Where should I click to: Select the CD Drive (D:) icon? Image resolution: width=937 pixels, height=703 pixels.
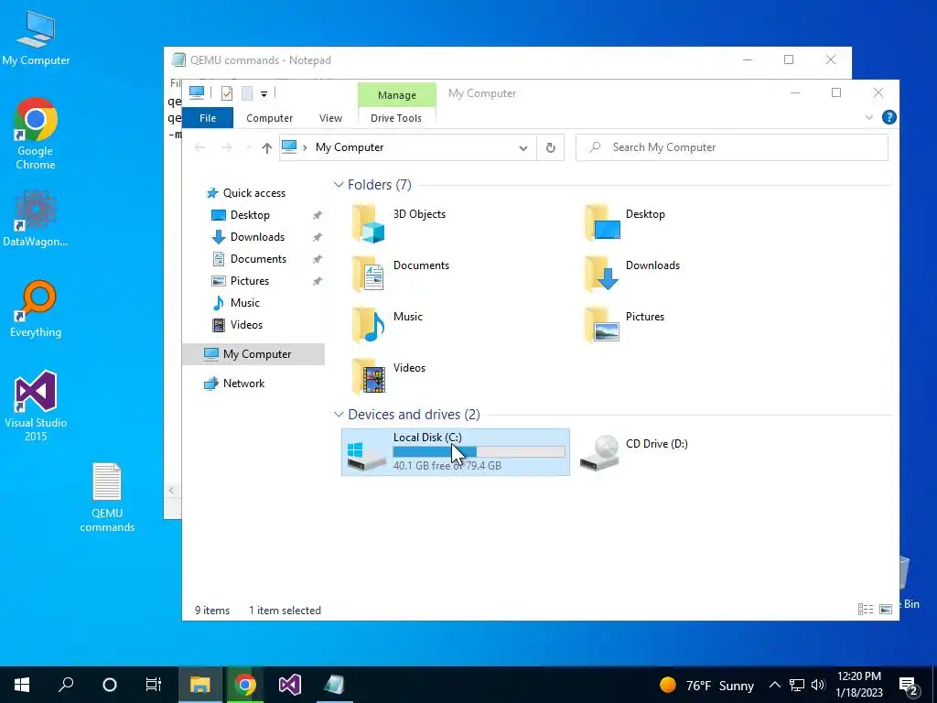600,453
